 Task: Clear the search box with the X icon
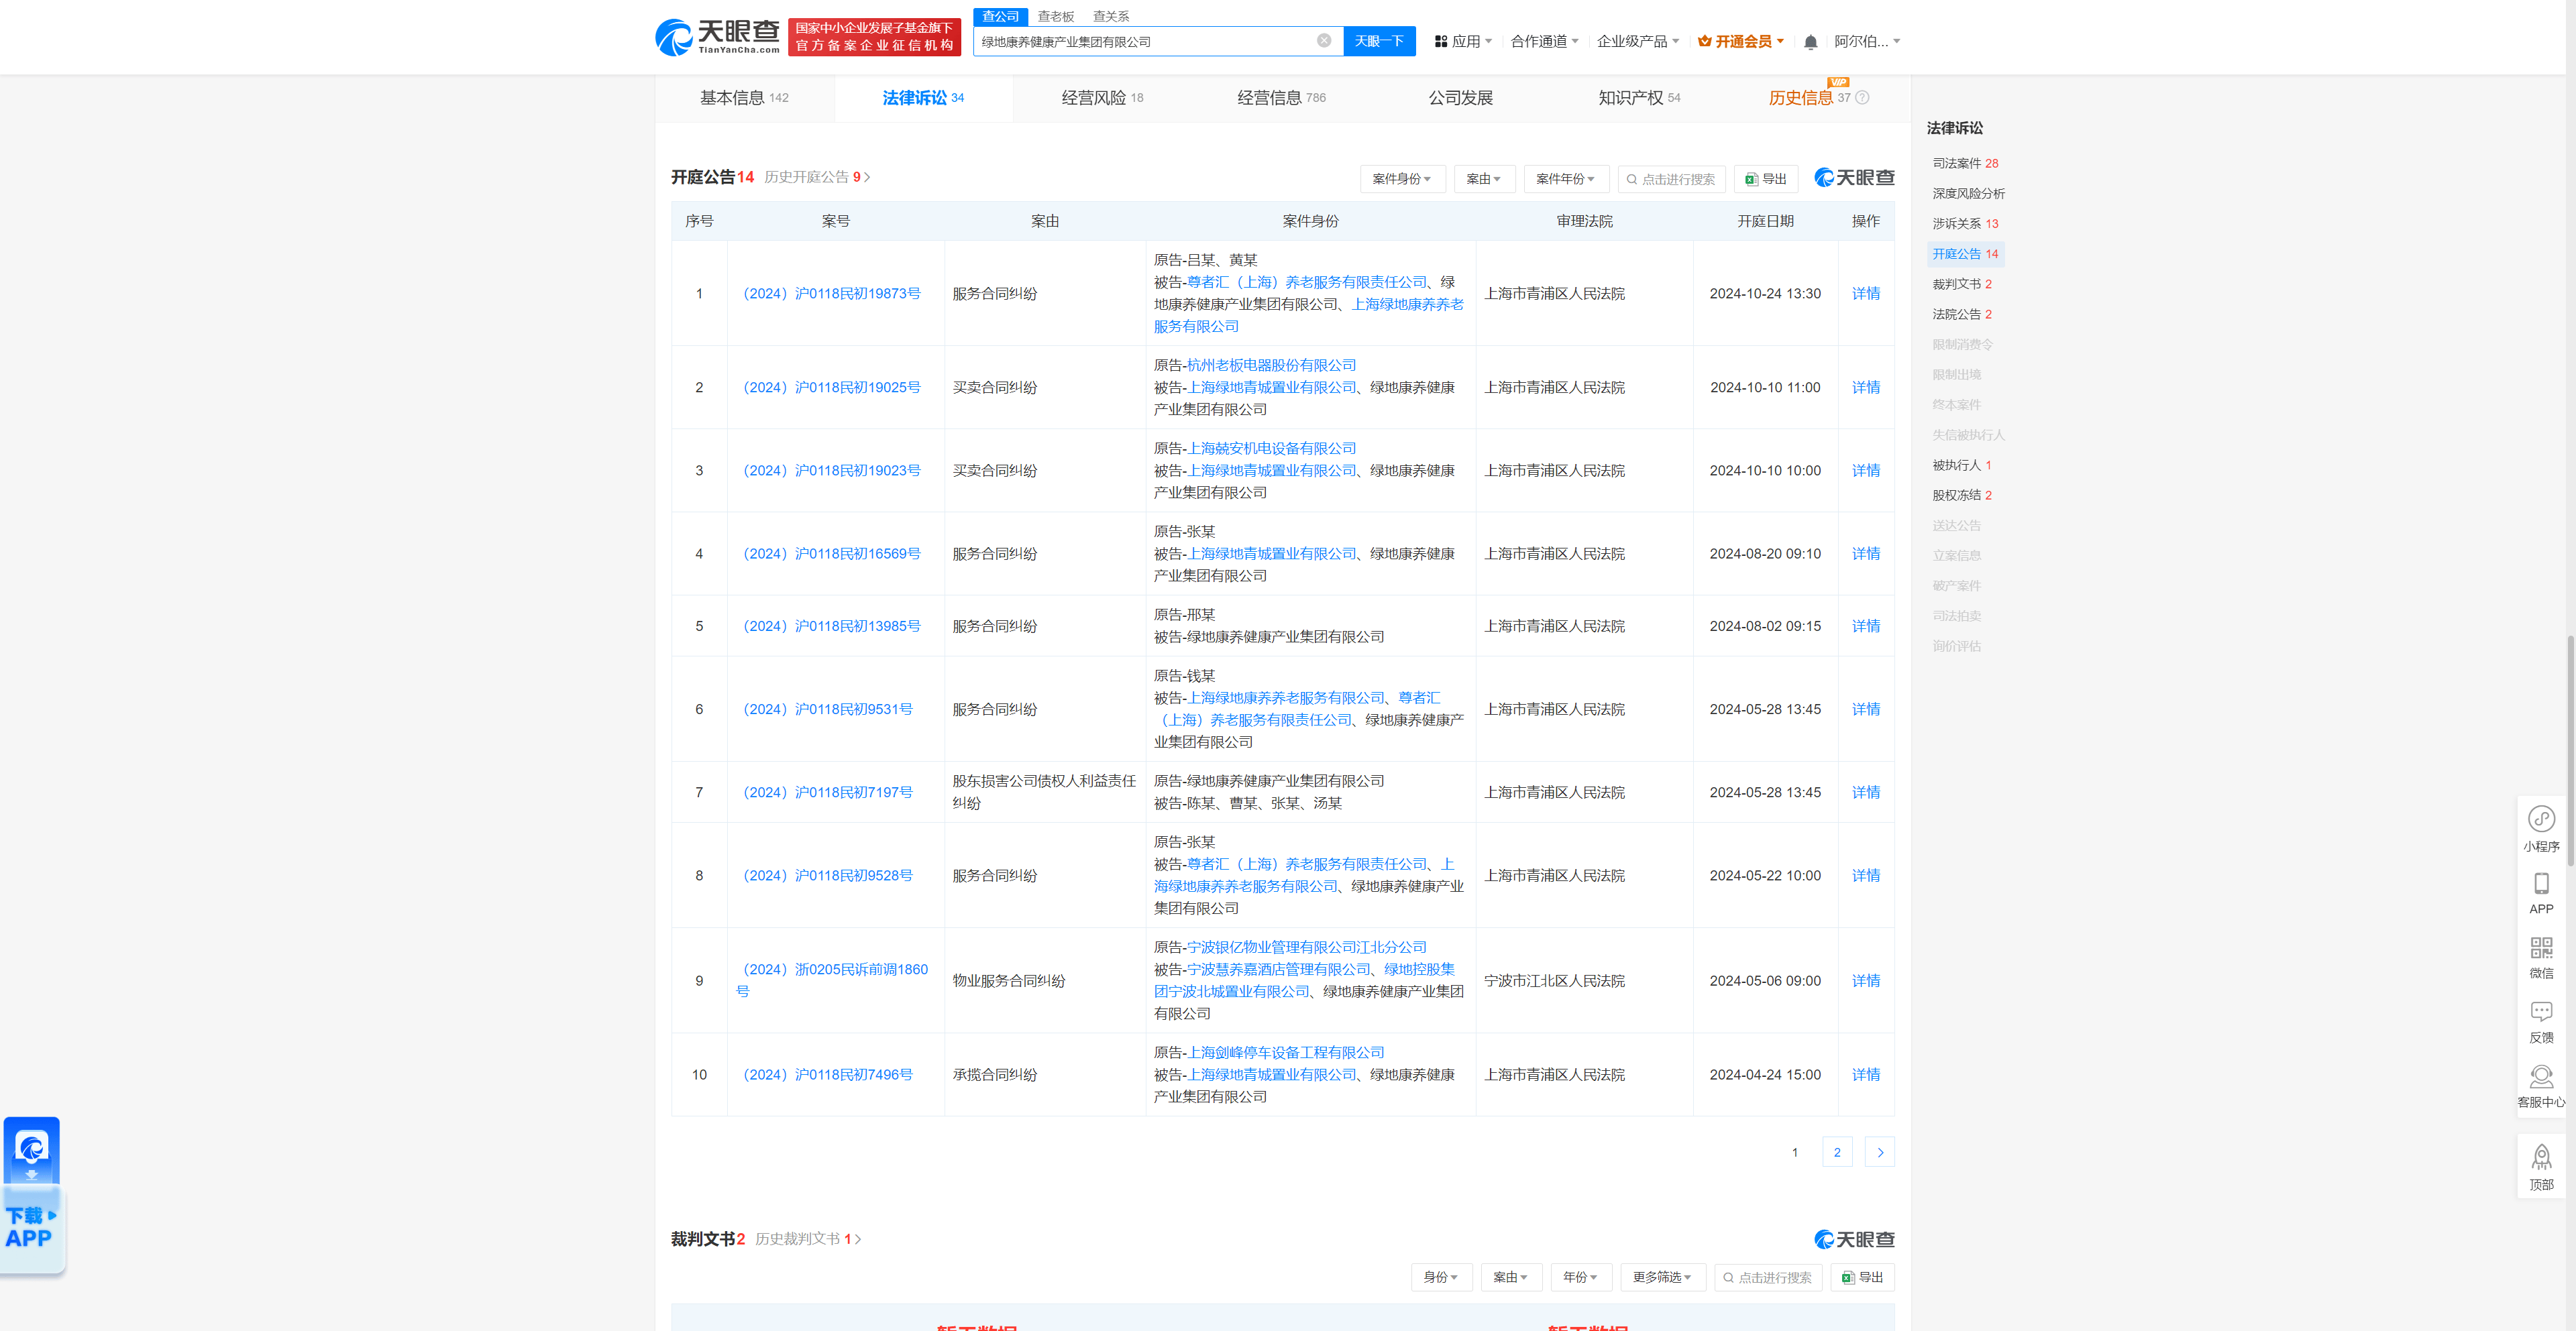click(x=1324, y=41)
